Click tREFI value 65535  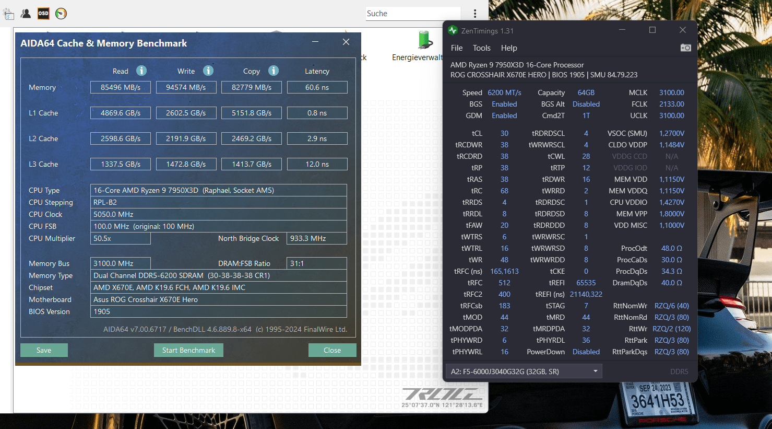586,283
